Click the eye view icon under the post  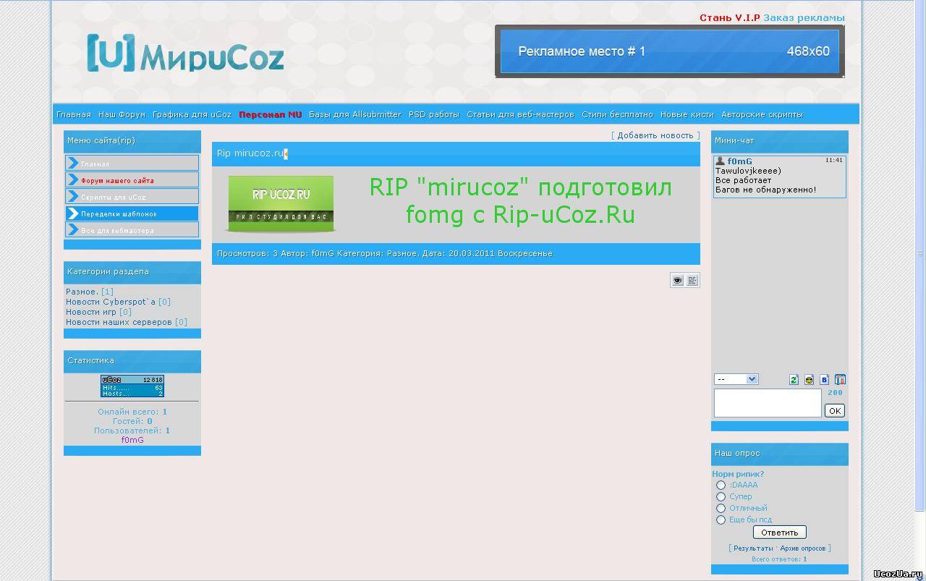[x=677, y=281]
